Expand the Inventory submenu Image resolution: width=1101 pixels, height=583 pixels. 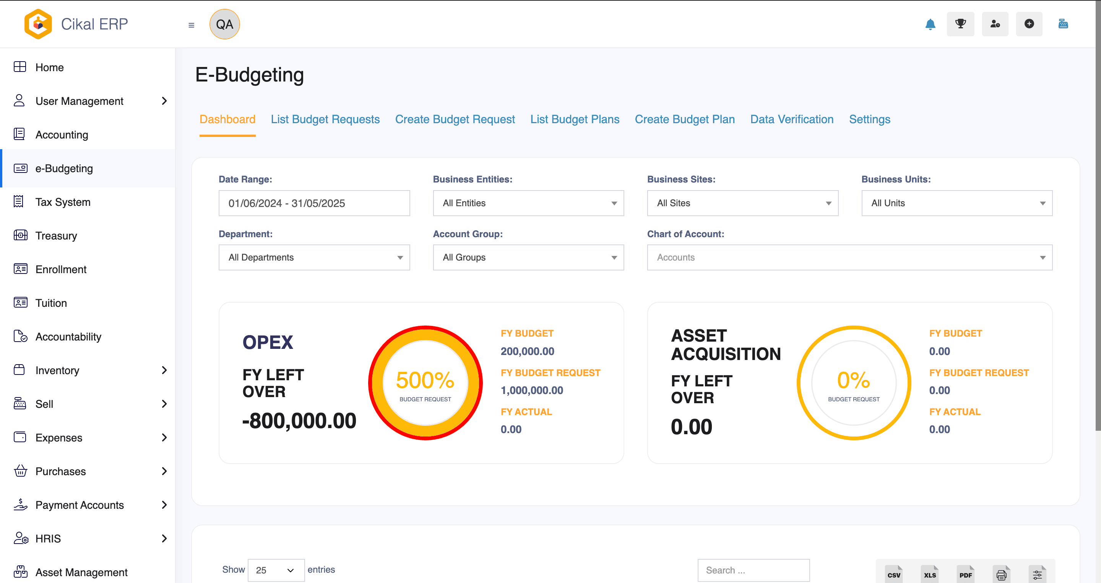[x=164, y=370]
